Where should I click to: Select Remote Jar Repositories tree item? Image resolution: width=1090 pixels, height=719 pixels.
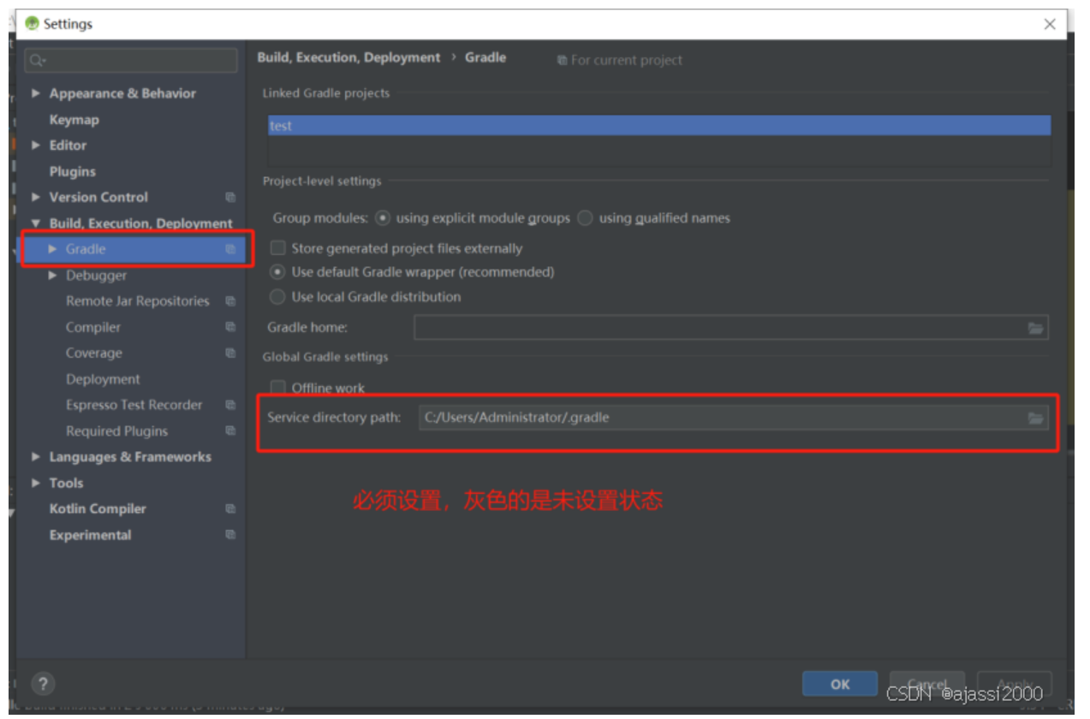137,301
